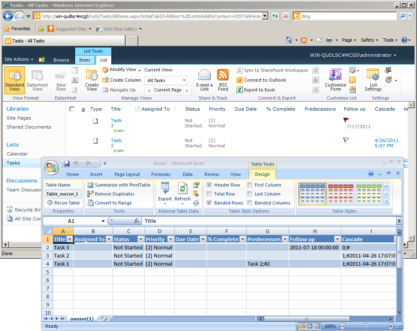Click the Excel Help question mark icon

tap(371, 173)
